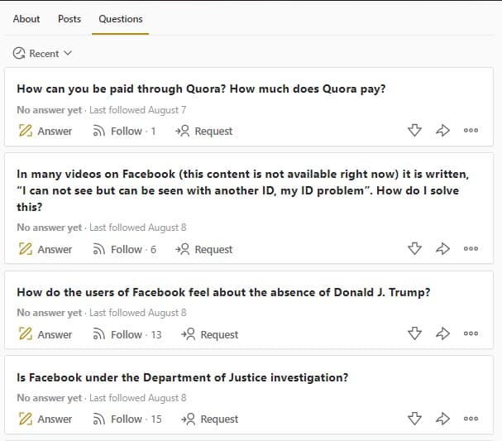
Task: Click follow feed icon on Trump question
Action: [98, 334]
